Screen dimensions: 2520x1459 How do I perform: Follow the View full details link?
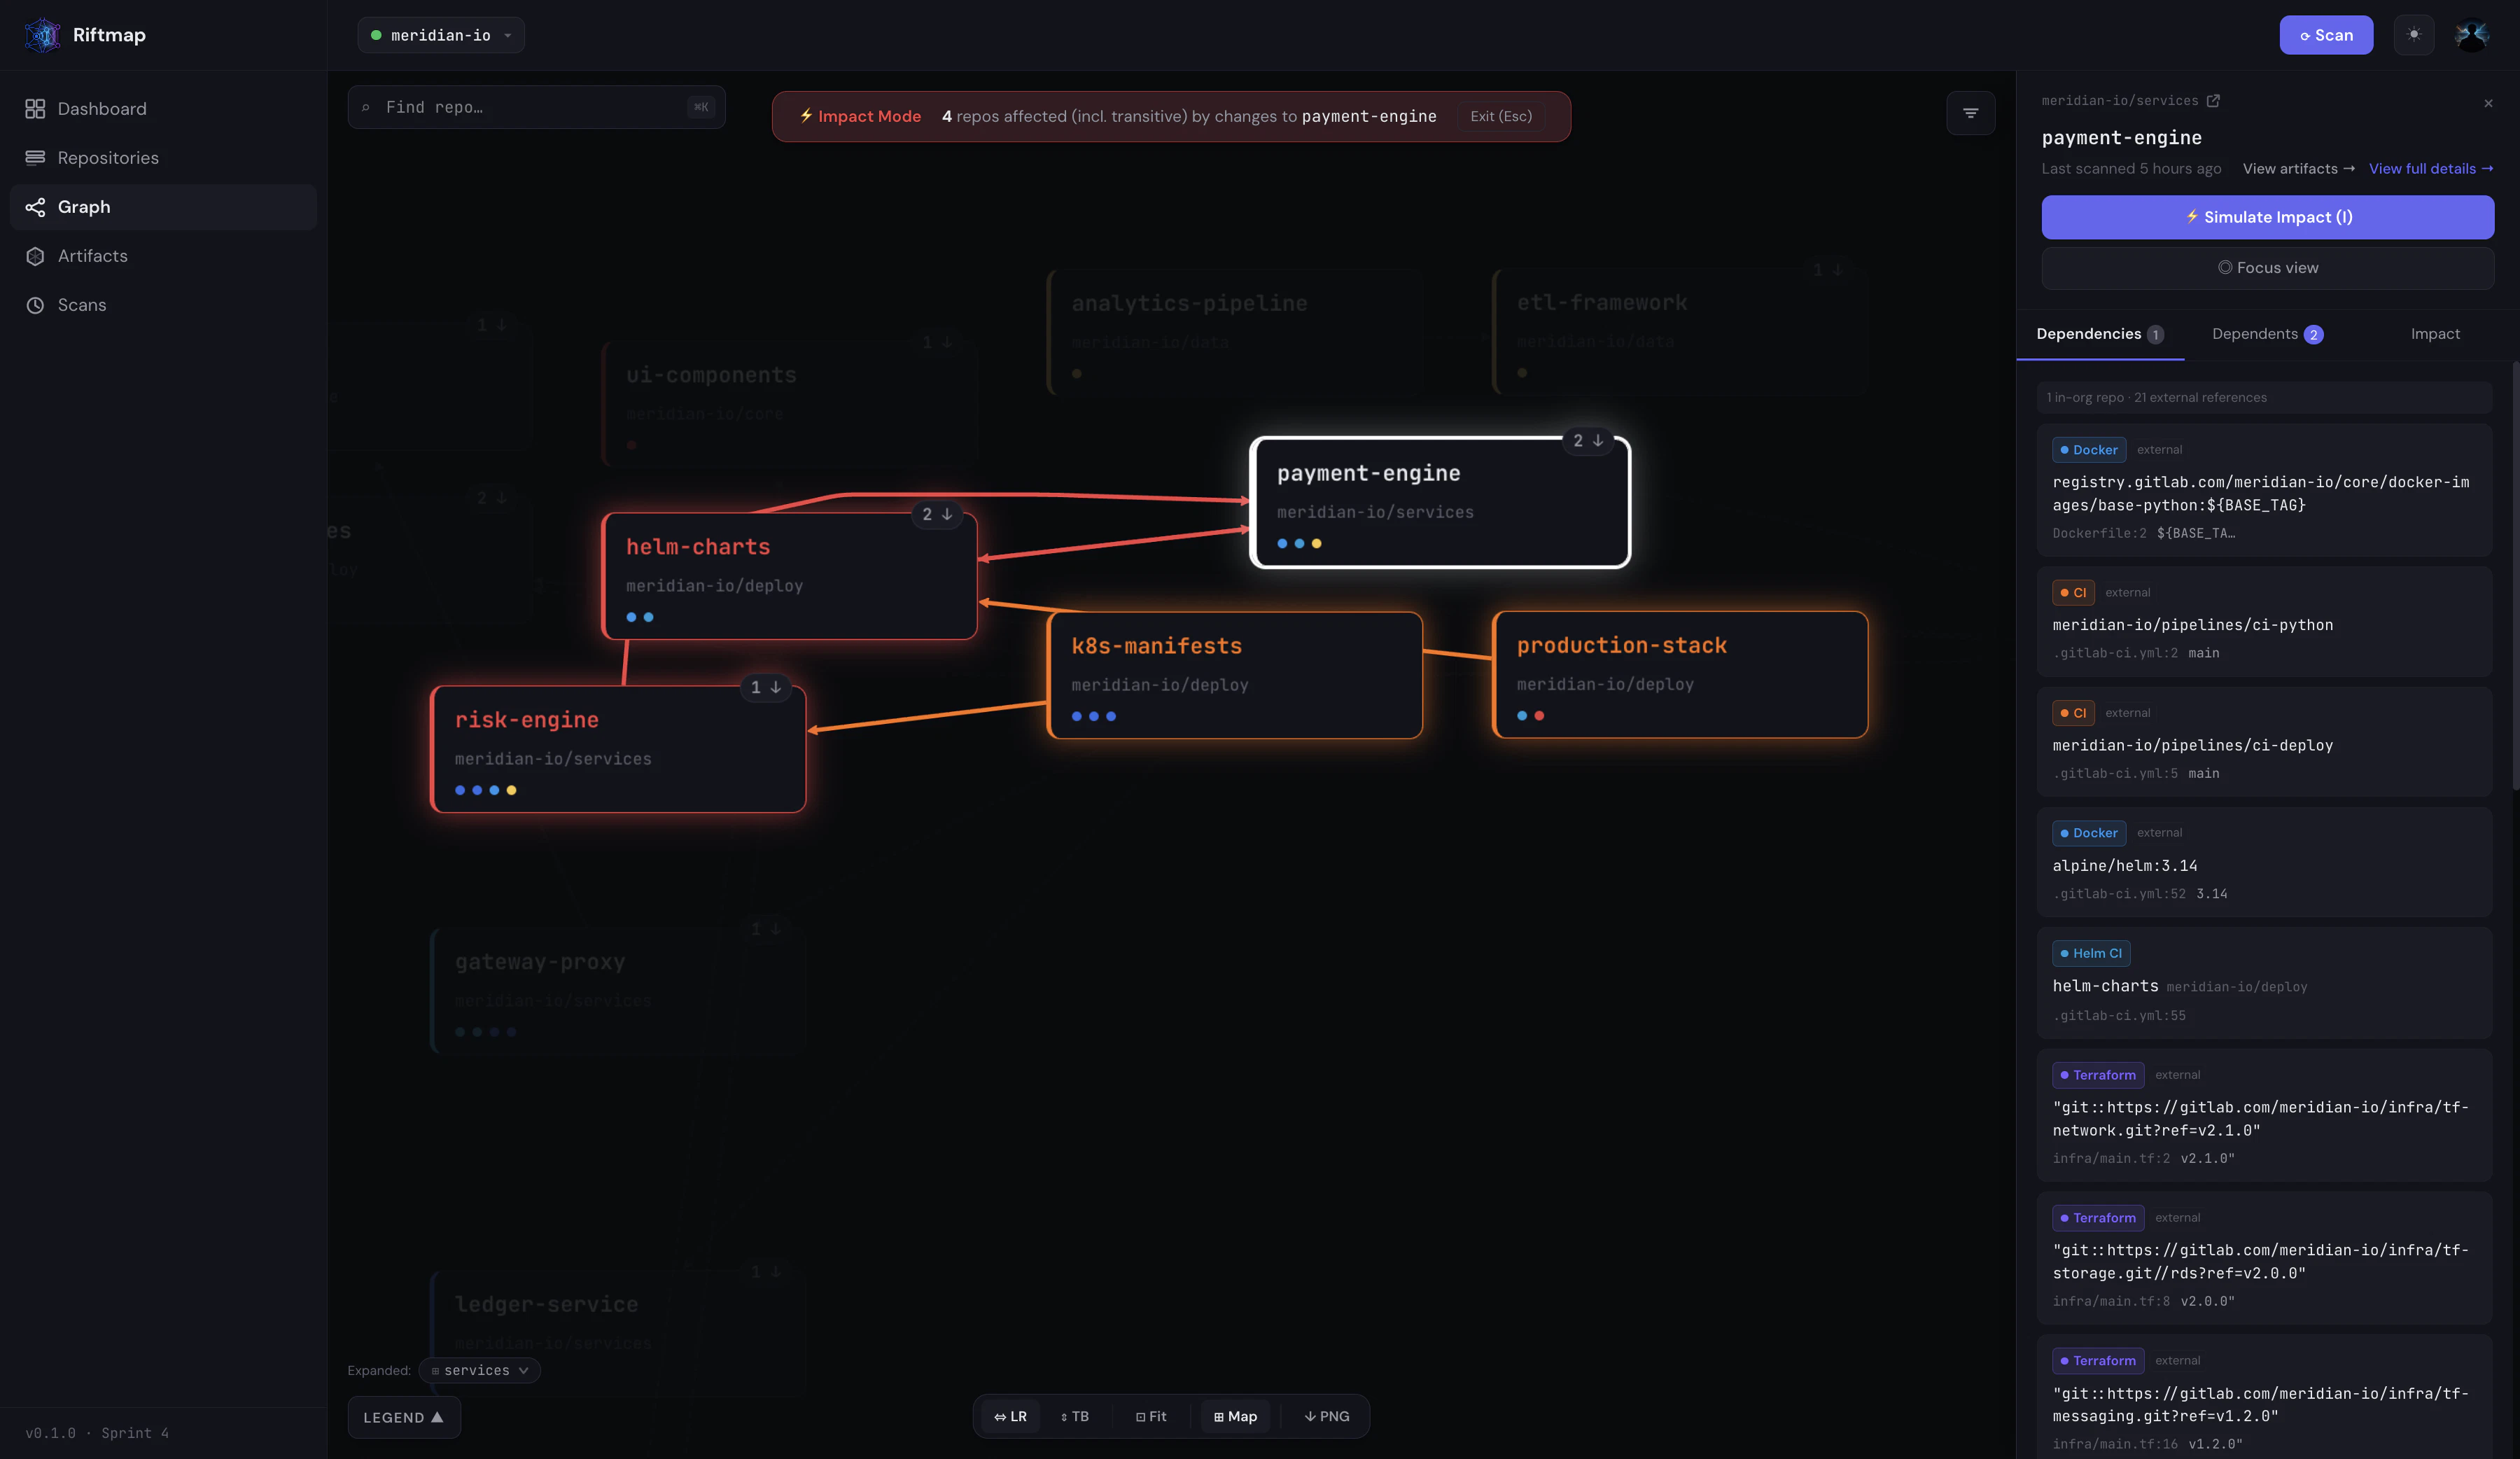coord(2431,169)
